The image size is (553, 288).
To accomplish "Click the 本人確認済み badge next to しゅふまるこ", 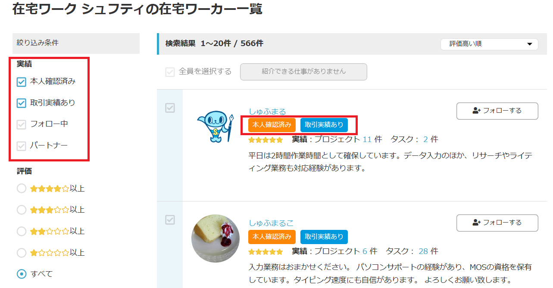I will (x=272, y=237).
